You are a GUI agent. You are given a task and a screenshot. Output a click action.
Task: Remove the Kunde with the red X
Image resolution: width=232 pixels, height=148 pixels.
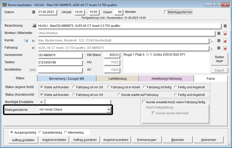(225, 41)
